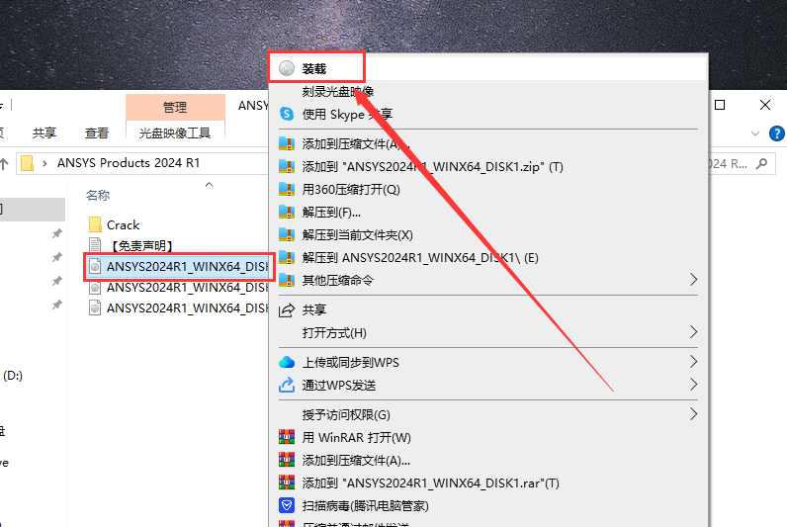Click the WinRAR icon beside 用 WinRAR 打开
The image size is (787, 527).
(287, 437)
